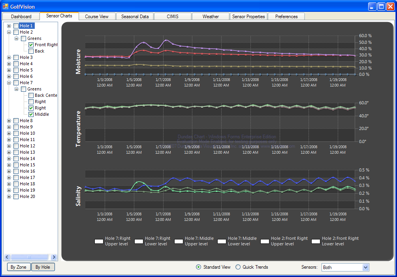Select the Hole 9 tree label
Screen dimensions: 397x277
point(26,127)
